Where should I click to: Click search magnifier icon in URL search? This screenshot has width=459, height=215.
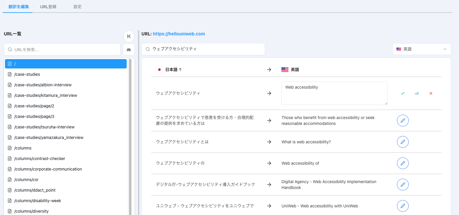coord(10,50)
